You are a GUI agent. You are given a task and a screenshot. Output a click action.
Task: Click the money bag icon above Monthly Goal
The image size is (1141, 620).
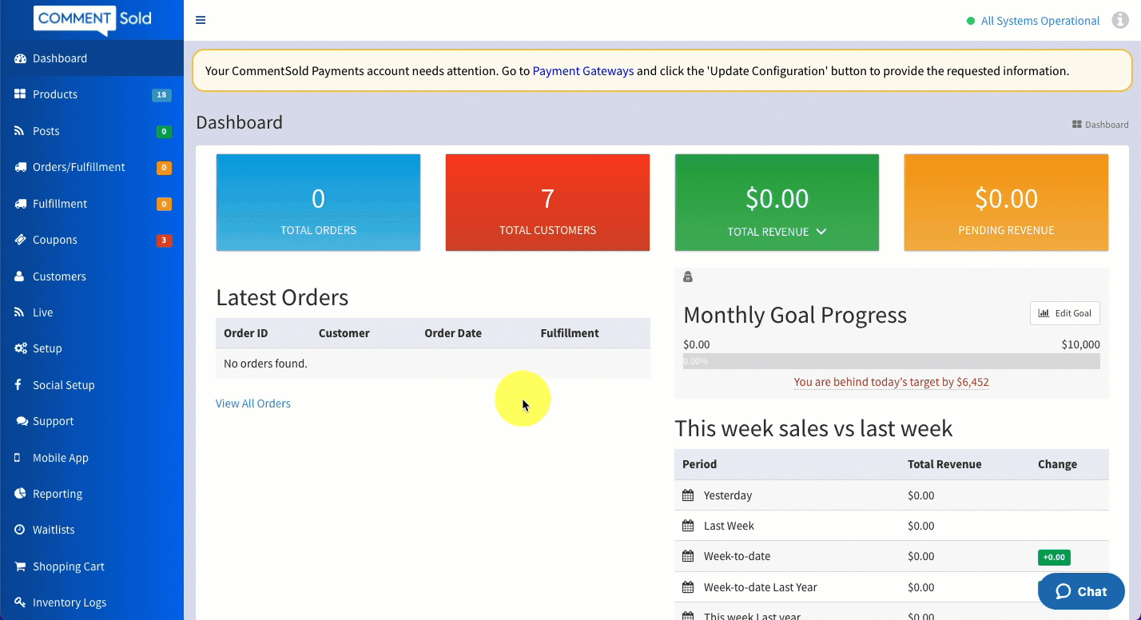coord(688,277)
